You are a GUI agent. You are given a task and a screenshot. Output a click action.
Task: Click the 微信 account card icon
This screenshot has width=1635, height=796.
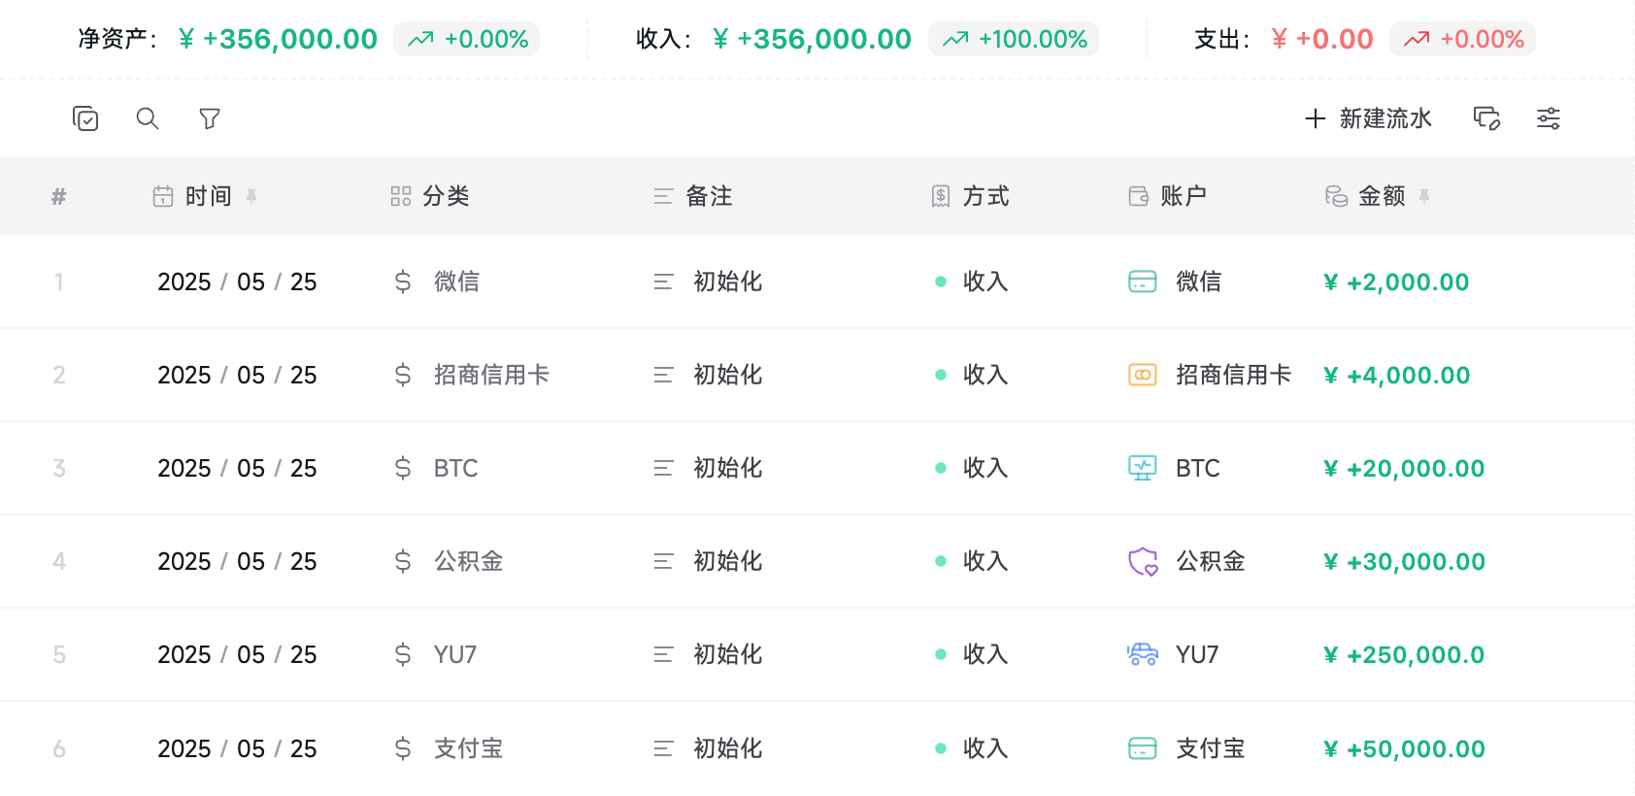point(1143,282)
